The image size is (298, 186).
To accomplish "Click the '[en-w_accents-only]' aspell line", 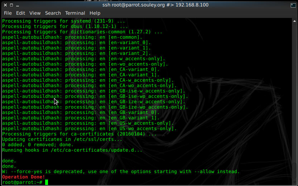I will pos(83,58).
